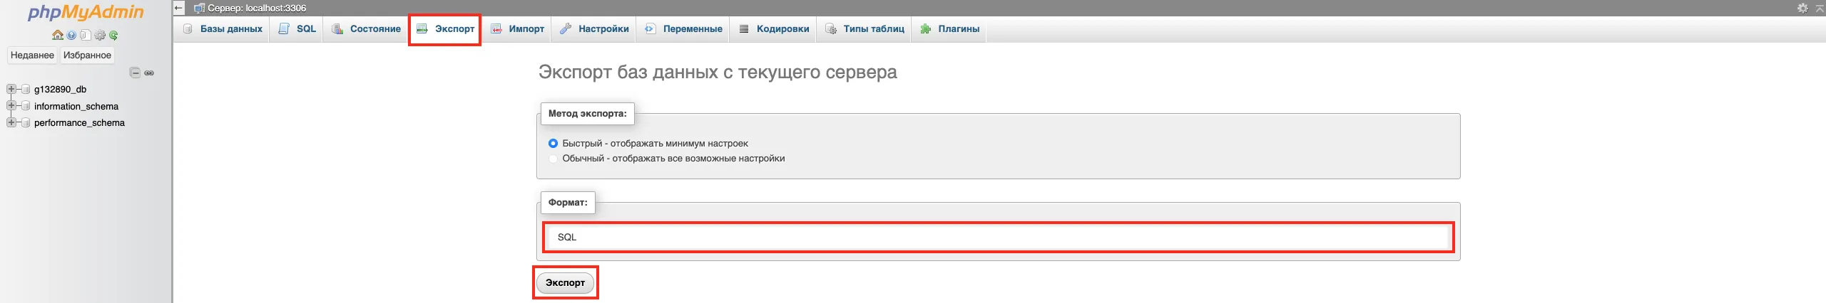Switch to the Базы данных tab

(x=222, y=29)
